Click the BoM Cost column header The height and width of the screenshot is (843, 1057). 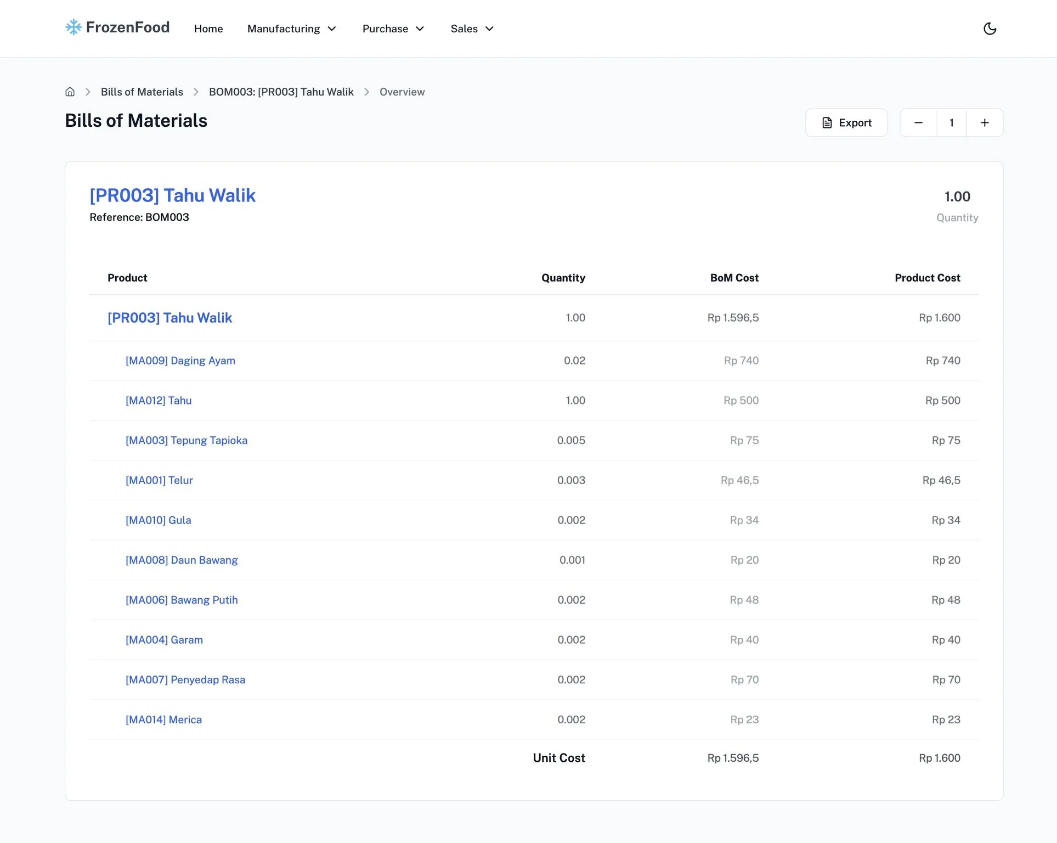pos(734,278)
